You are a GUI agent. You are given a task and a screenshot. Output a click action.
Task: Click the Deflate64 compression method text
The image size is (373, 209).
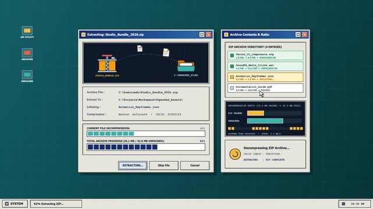(x=133, y=114)
